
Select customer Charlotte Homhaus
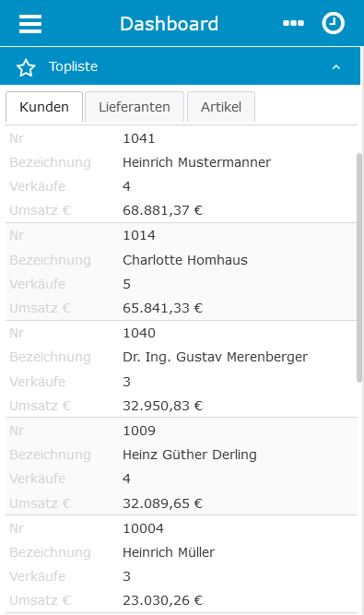pos(185,260)
